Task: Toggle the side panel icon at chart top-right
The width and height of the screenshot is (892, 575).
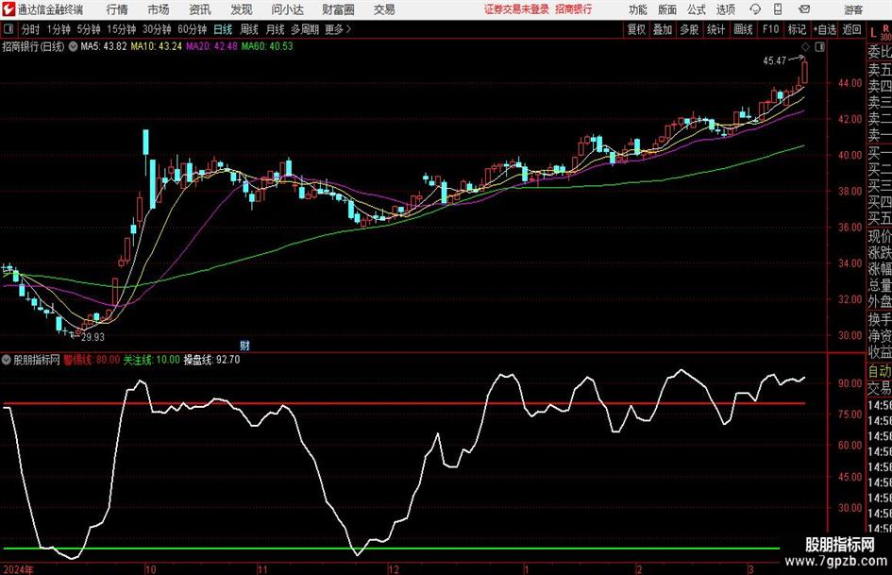Action: pos(819,46)
